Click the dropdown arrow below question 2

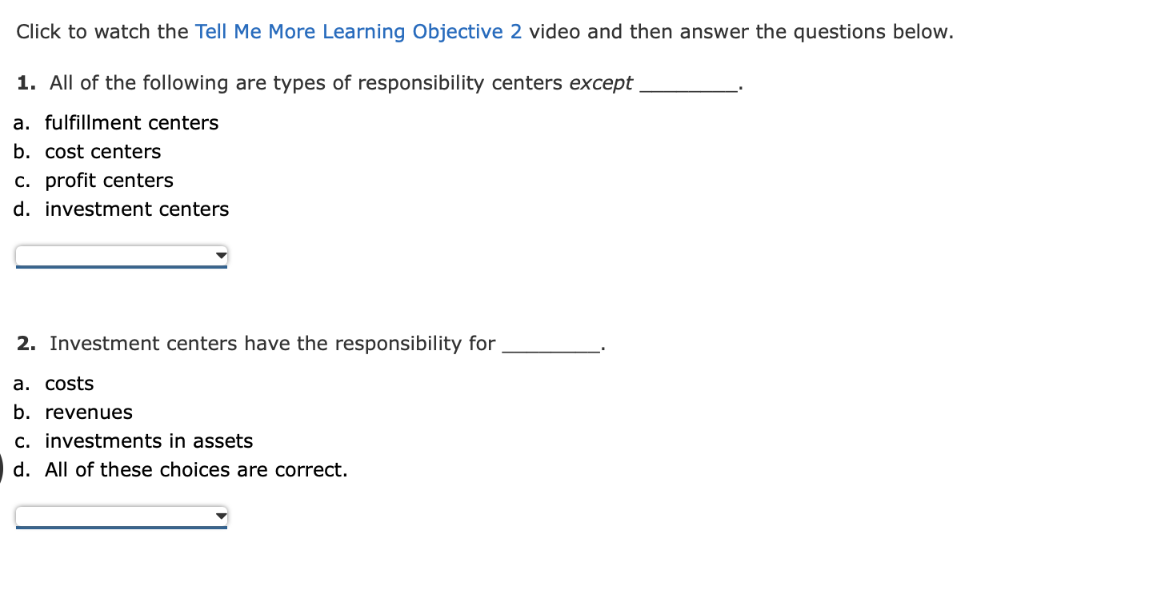pos(220,516)
